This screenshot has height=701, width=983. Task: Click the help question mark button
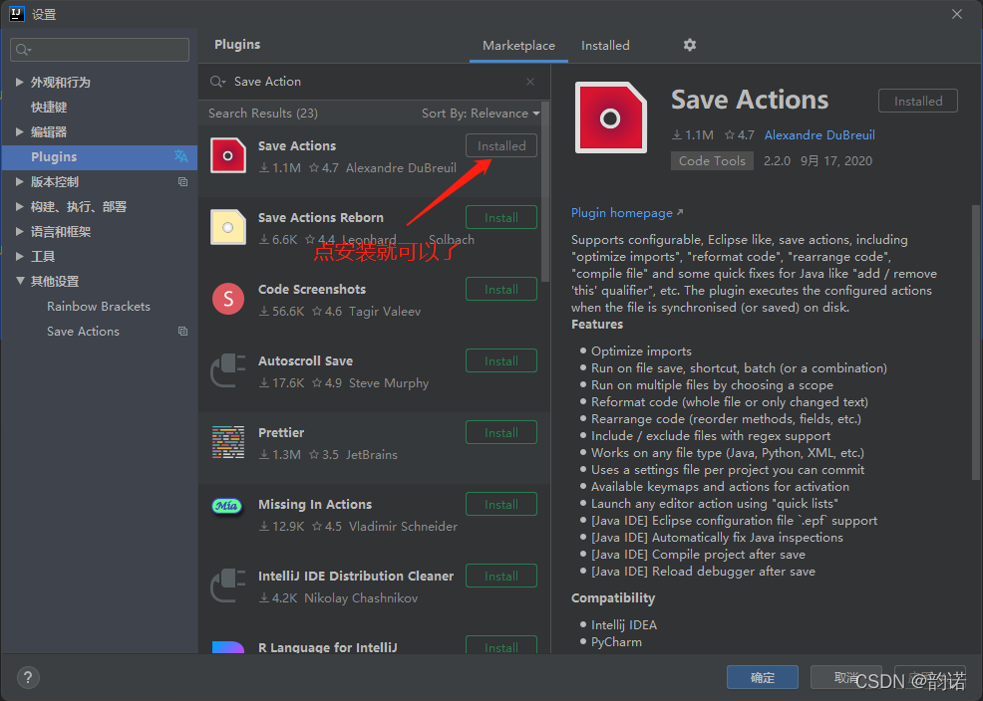click(x=28, y=677)
